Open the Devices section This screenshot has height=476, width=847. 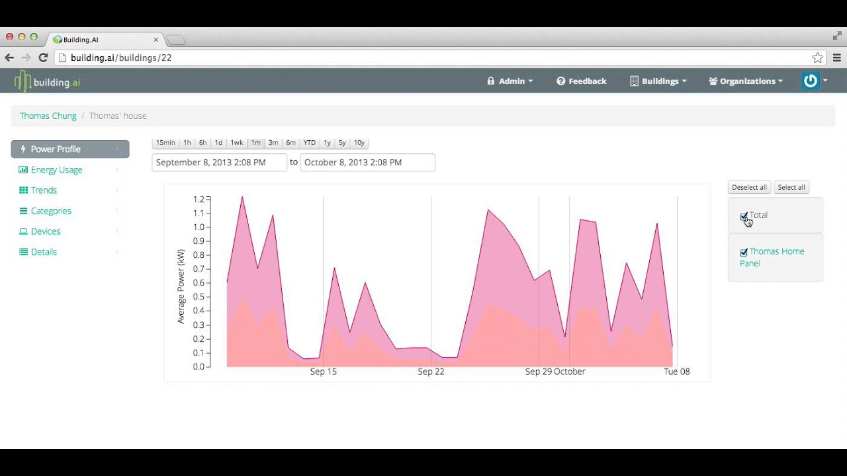tap(70, 231)
